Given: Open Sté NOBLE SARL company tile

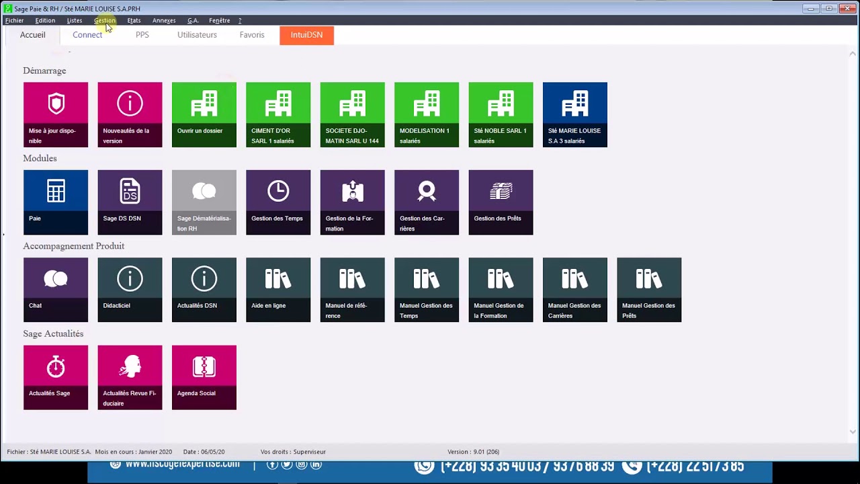Looking at the screenshot, I should pos(501,114).
